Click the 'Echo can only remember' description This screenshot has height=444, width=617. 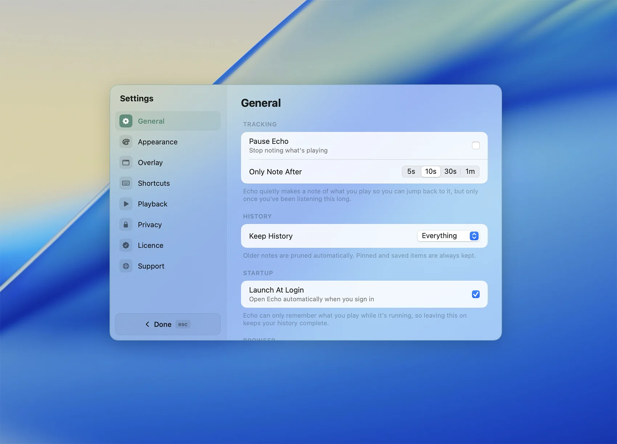click(355, 319)
